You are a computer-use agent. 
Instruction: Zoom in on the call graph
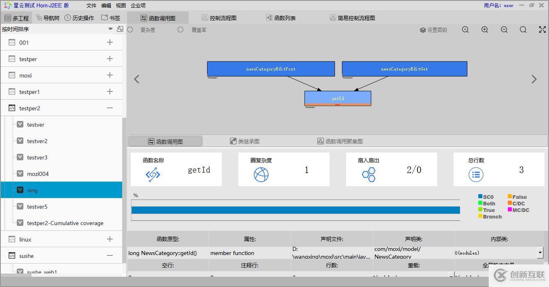pyautogui.click(x=484, y=30)
